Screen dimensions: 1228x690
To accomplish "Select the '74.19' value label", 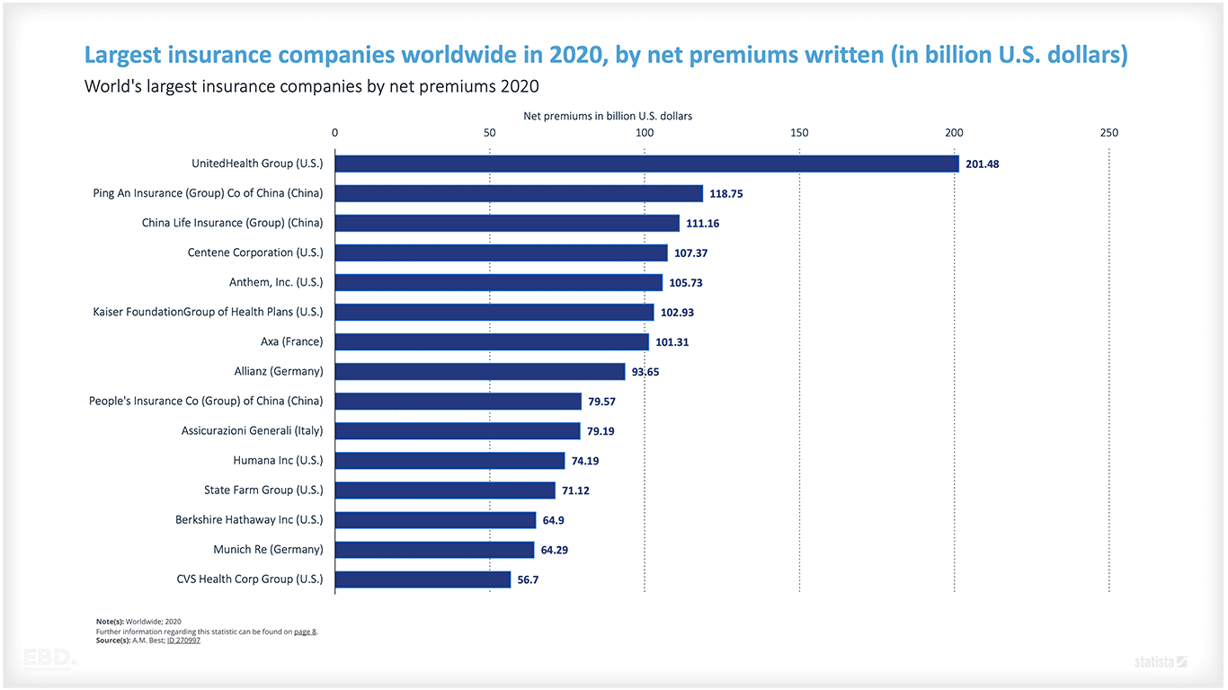I will click(x=585, y=461).
